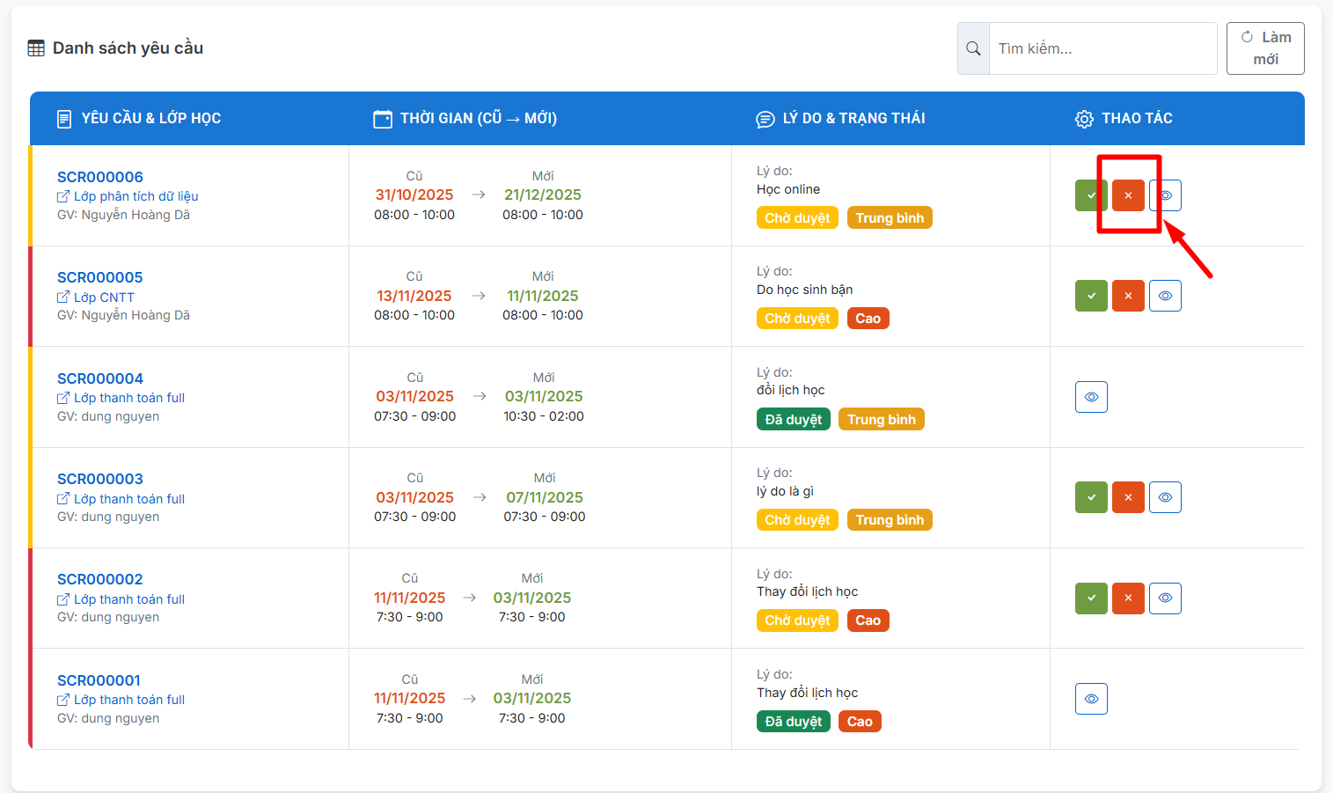Screen dimensions: 1333x793
Task: Click Chờ duyệt badge on SCR000005
Action: [797, 319]
